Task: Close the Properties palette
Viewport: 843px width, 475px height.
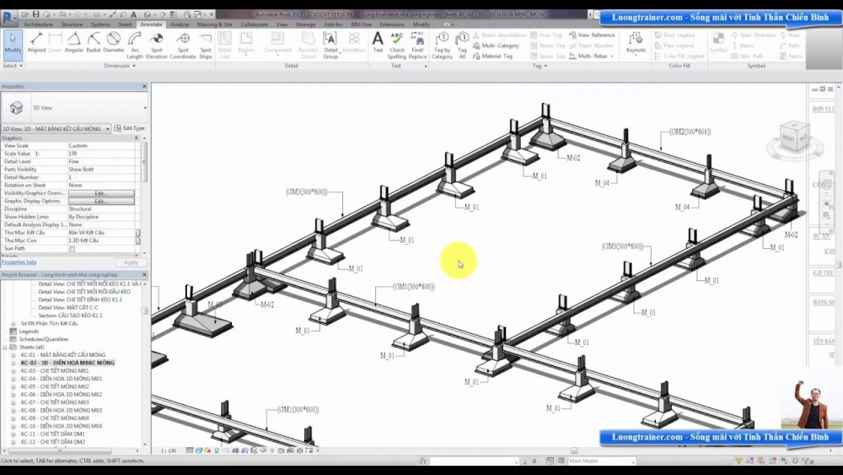Action: point(144,87)
